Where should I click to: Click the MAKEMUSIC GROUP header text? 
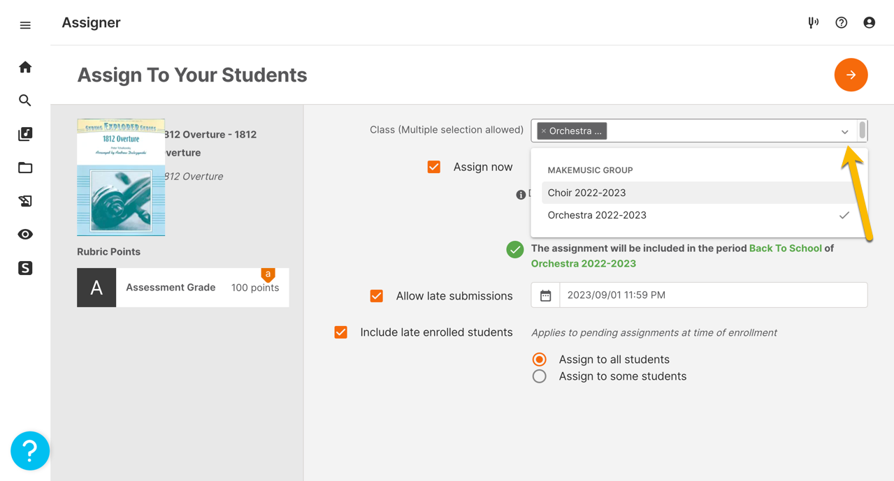point(590,170)
